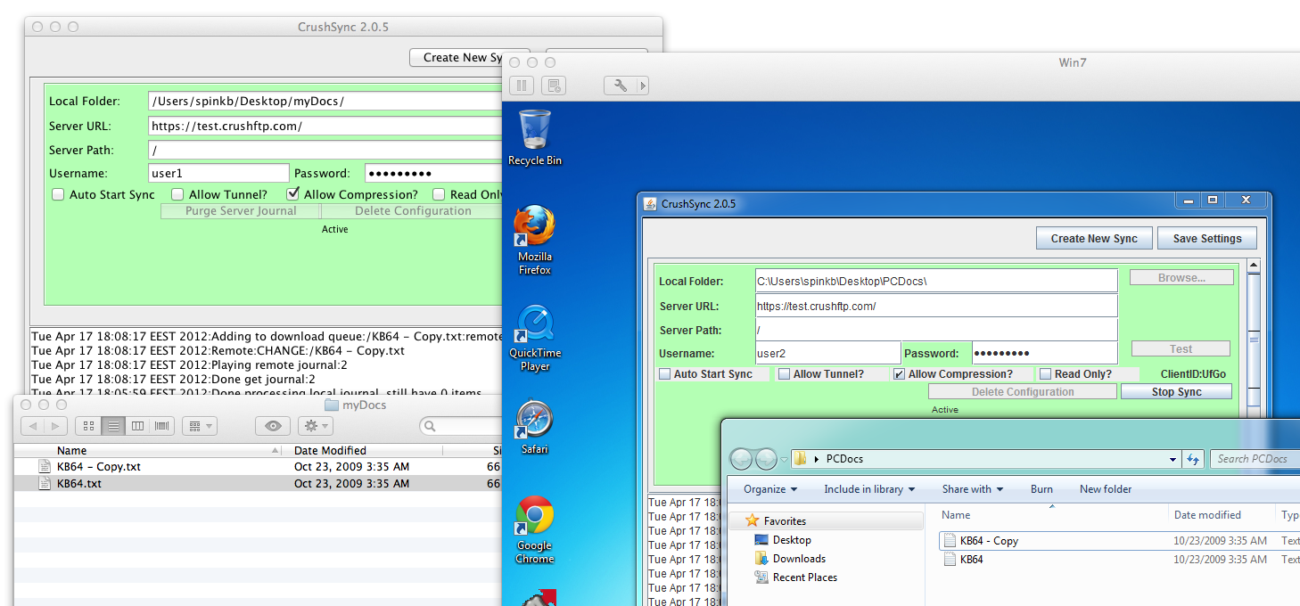Click Create New Sync in Windows CrushSync
1300x606 pixels.
click(1094, 239)
